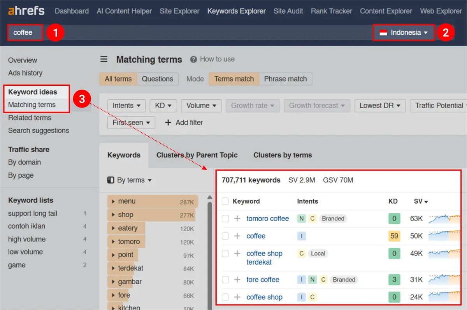Open Ads history in sidebar
467x310 pixels.
coord(25,73)
